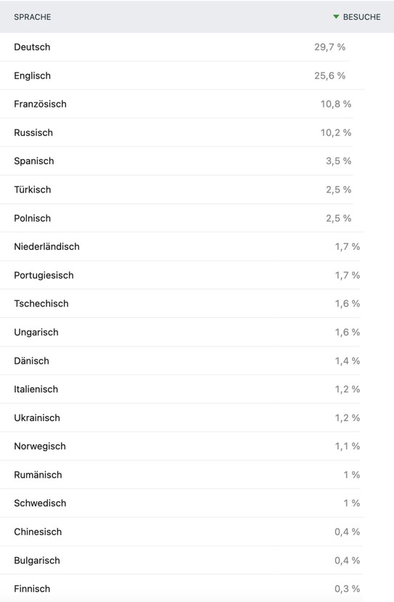Click the green sort arrow beside BESUCHE
Viewport: 394px width, 602px height.
[x=336, y=17]
